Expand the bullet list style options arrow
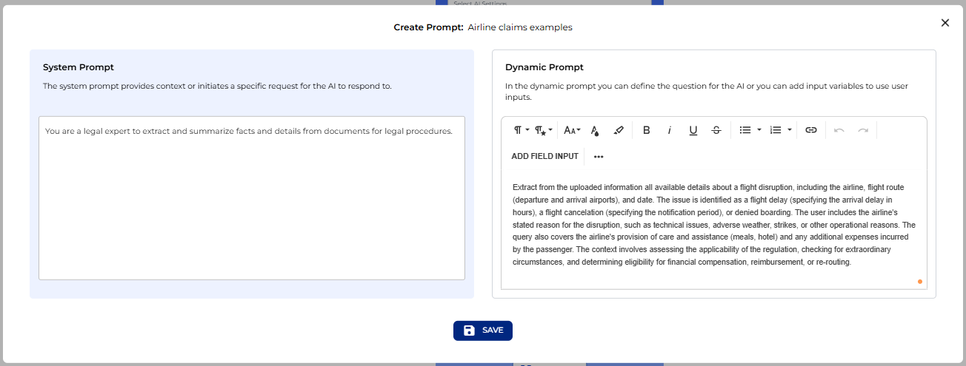The image size is (966, 366). [759, 130]
